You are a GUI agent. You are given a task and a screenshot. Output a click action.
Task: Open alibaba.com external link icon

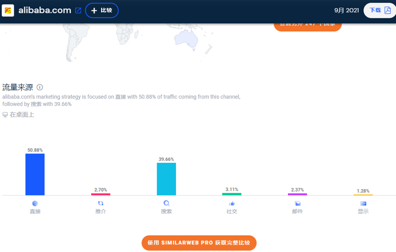pos(78,10)
